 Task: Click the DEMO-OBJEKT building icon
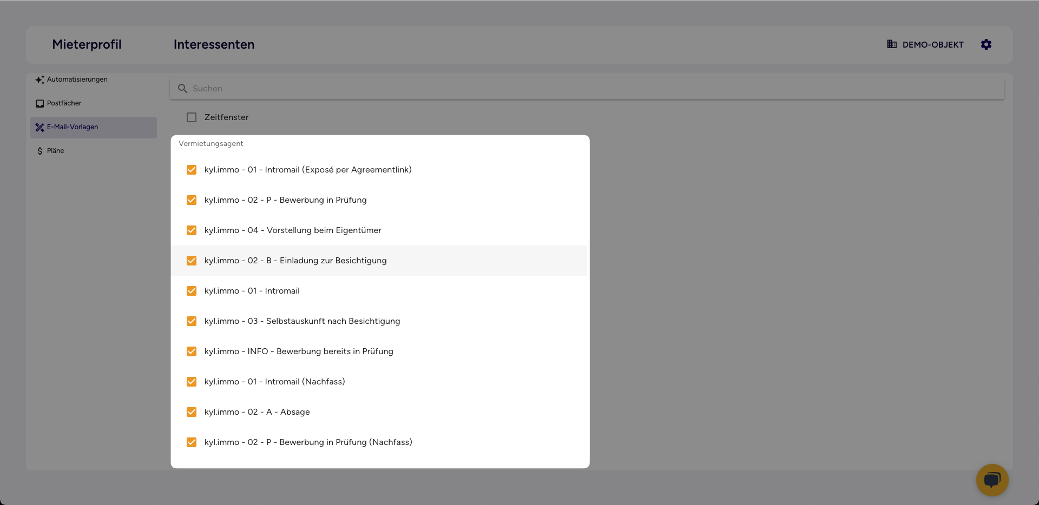(892, 44)
